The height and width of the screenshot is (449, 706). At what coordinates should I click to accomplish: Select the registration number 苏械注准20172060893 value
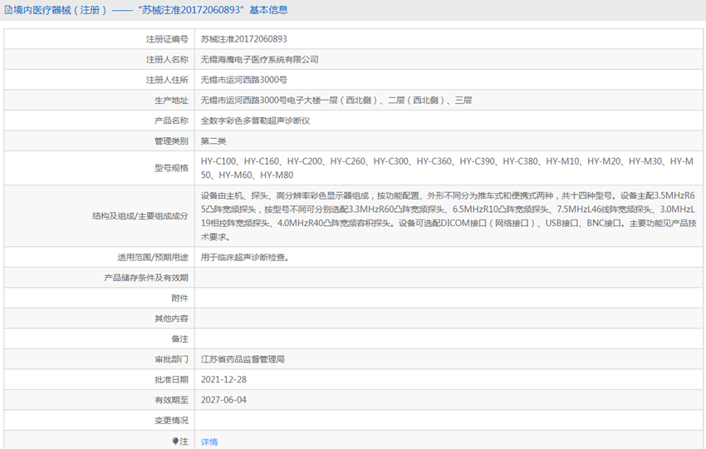pyautogui.click(x=243, y=39)
